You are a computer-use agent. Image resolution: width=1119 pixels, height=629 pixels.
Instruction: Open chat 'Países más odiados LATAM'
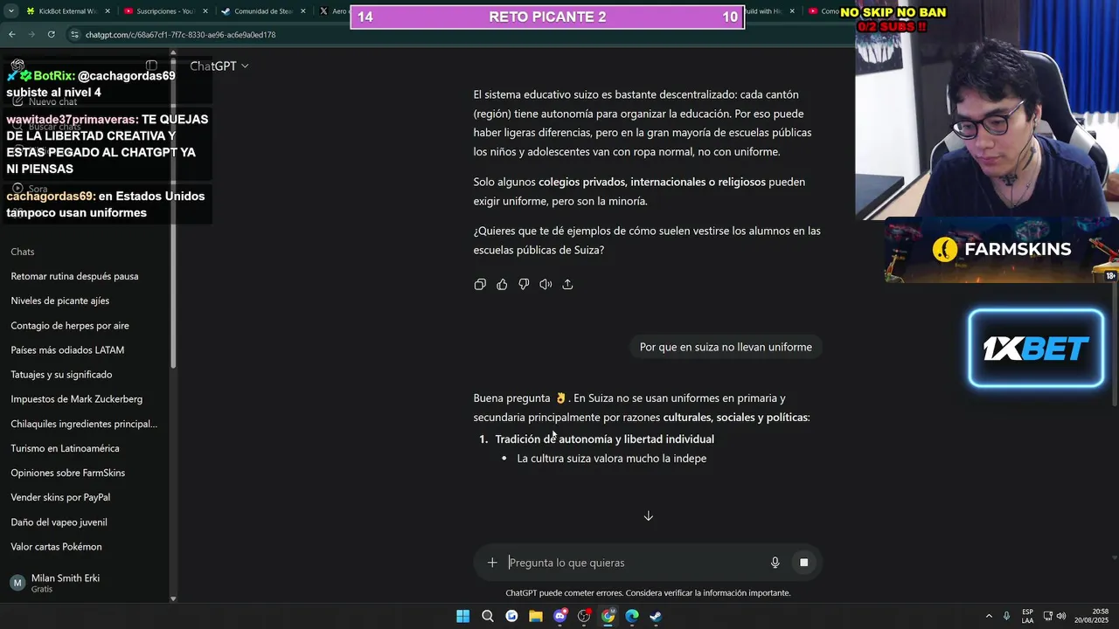coord(86,349)
